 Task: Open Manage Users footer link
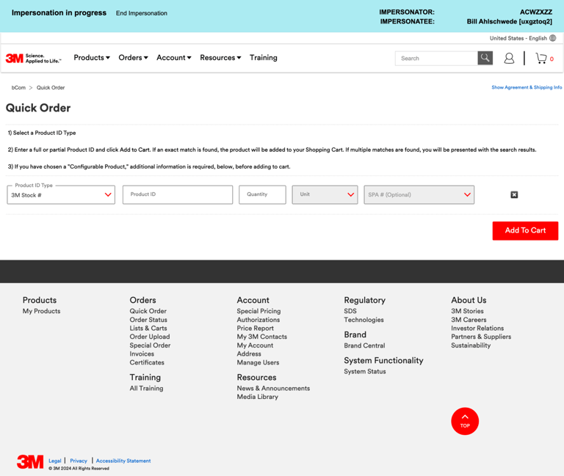[258, 362]
